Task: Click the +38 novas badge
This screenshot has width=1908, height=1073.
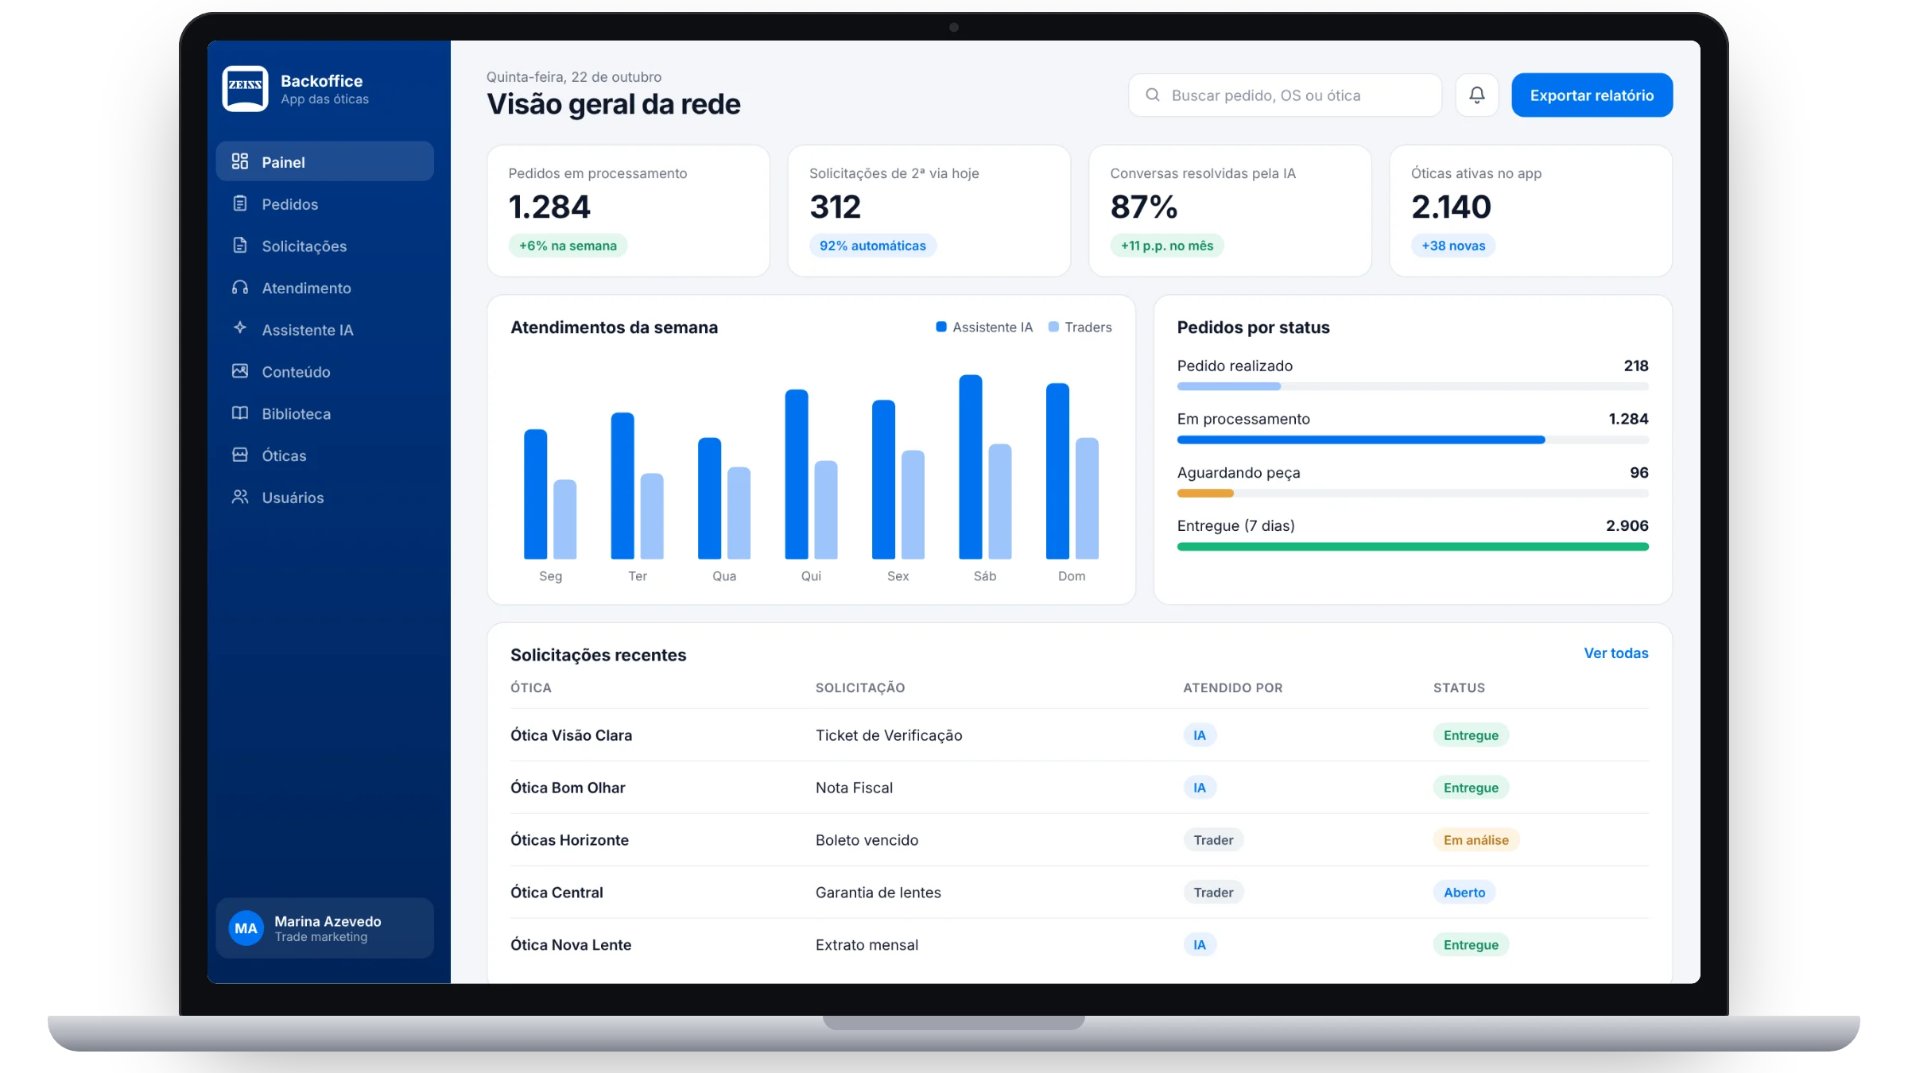Action: point(1453,246)
